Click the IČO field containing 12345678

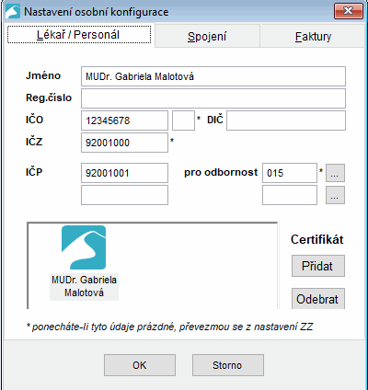click(x=124, y=120)
